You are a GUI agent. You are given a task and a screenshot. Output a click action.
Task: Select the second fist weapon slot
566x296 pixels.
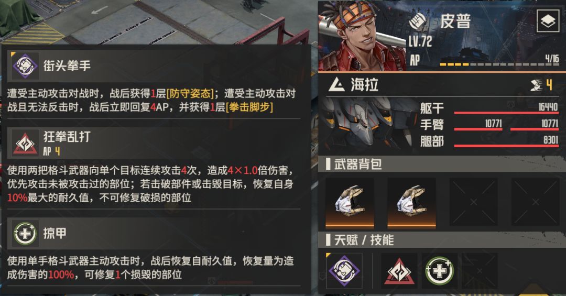pos(411,203)
